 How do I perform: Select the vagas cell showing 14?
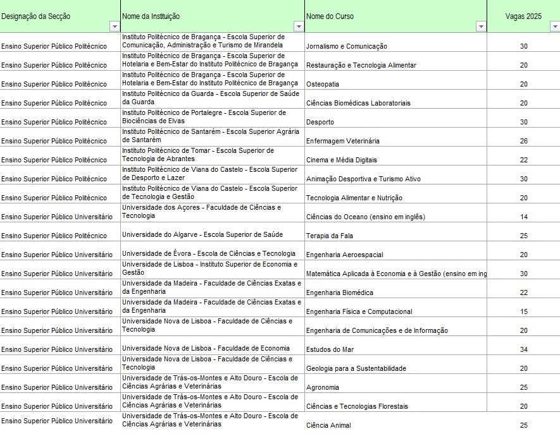[x=523, y=217]
